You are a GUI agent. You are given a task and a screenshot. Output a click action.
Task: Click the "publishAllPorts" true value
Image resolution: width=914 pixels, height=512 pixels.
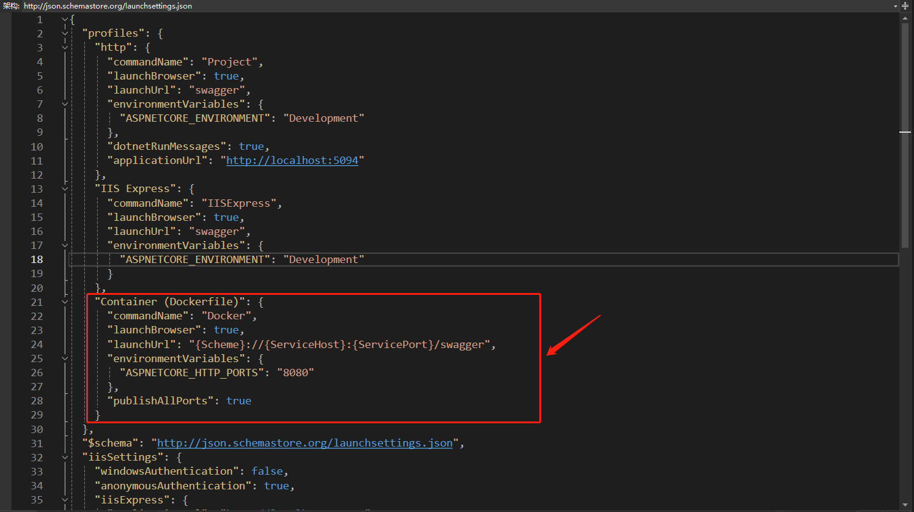click(238, 401)
